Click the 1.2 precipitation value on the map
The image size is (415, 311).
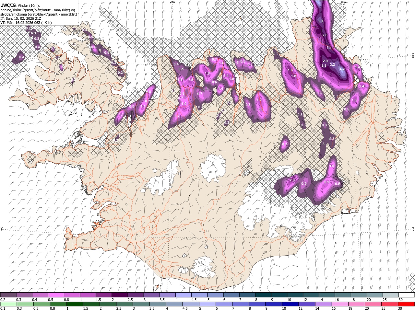(x=259, y=100)
